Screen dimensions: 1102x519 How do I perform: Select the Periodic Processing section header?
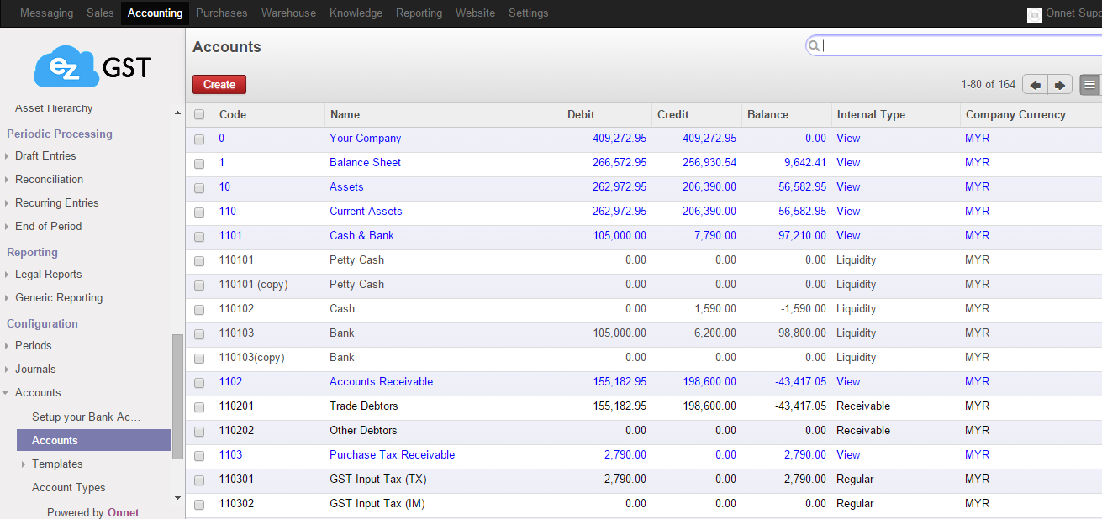(x=59, y=134)
